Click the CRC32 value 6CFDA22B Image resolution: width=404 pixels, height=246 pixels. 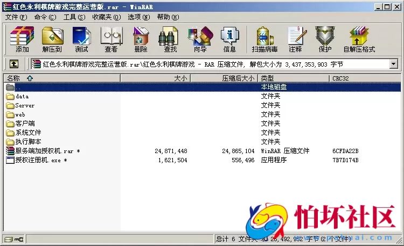click(x=345, y=151)
